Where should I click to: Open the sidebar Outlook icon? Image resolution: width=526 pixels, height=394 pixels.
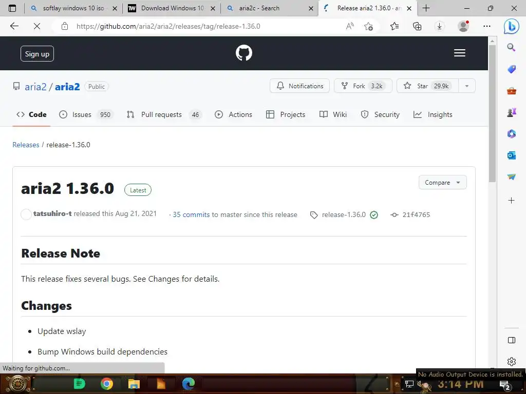[511, 155]
